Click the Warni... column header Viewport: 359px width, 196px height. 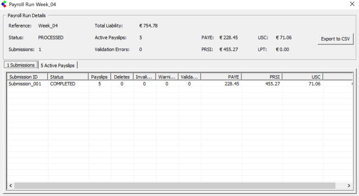click(167, 77)
